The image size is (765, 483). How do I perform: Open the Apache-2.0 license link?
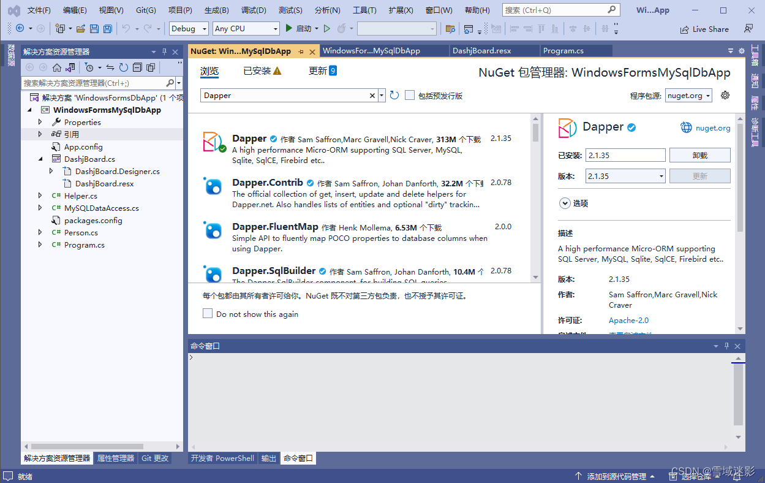coord(628,320)
